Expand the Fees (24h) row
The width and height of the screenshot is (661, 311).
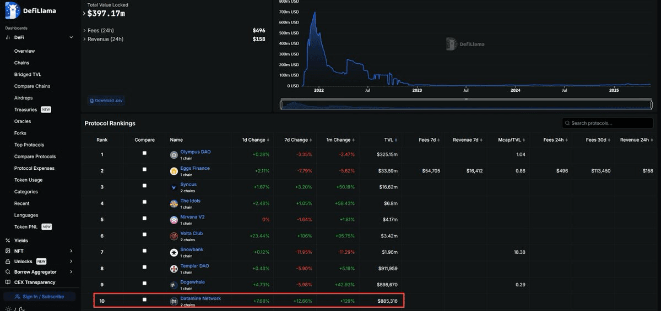point(84,31)
